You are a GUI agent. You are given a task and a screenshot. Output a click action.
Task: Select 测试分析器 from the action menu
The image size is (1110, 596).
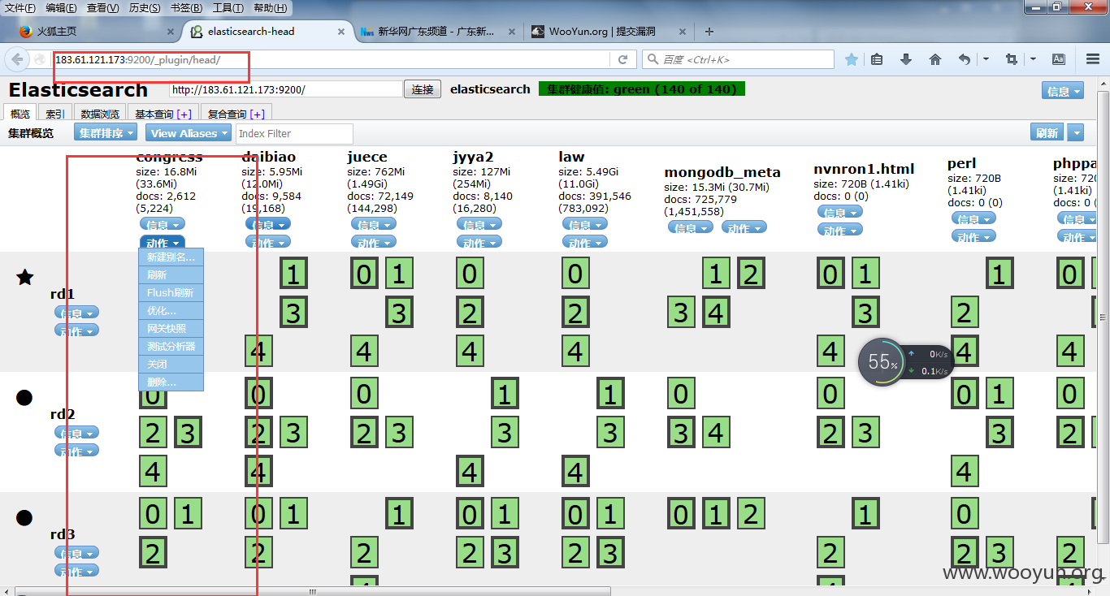click(171, 347)
